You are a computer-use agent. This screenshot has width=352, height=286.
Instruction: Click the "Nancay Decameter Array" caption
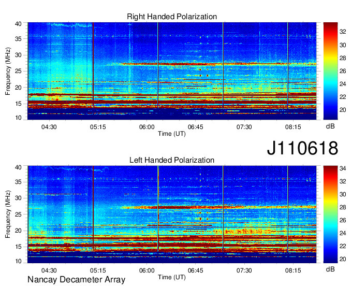[x=76, y=280]
